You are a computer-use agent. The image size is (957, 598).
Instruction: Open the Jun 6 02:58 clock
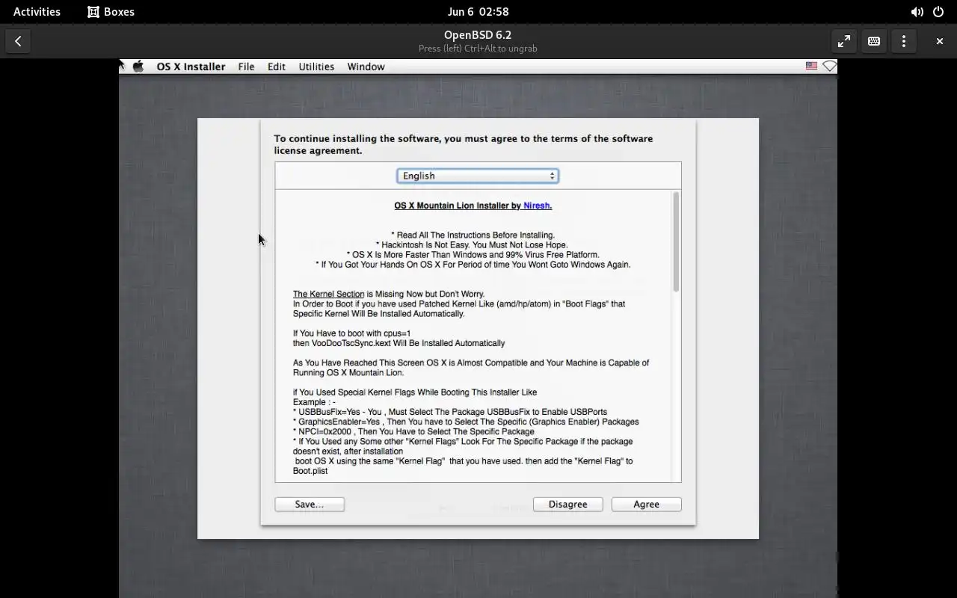click(478, 12)
